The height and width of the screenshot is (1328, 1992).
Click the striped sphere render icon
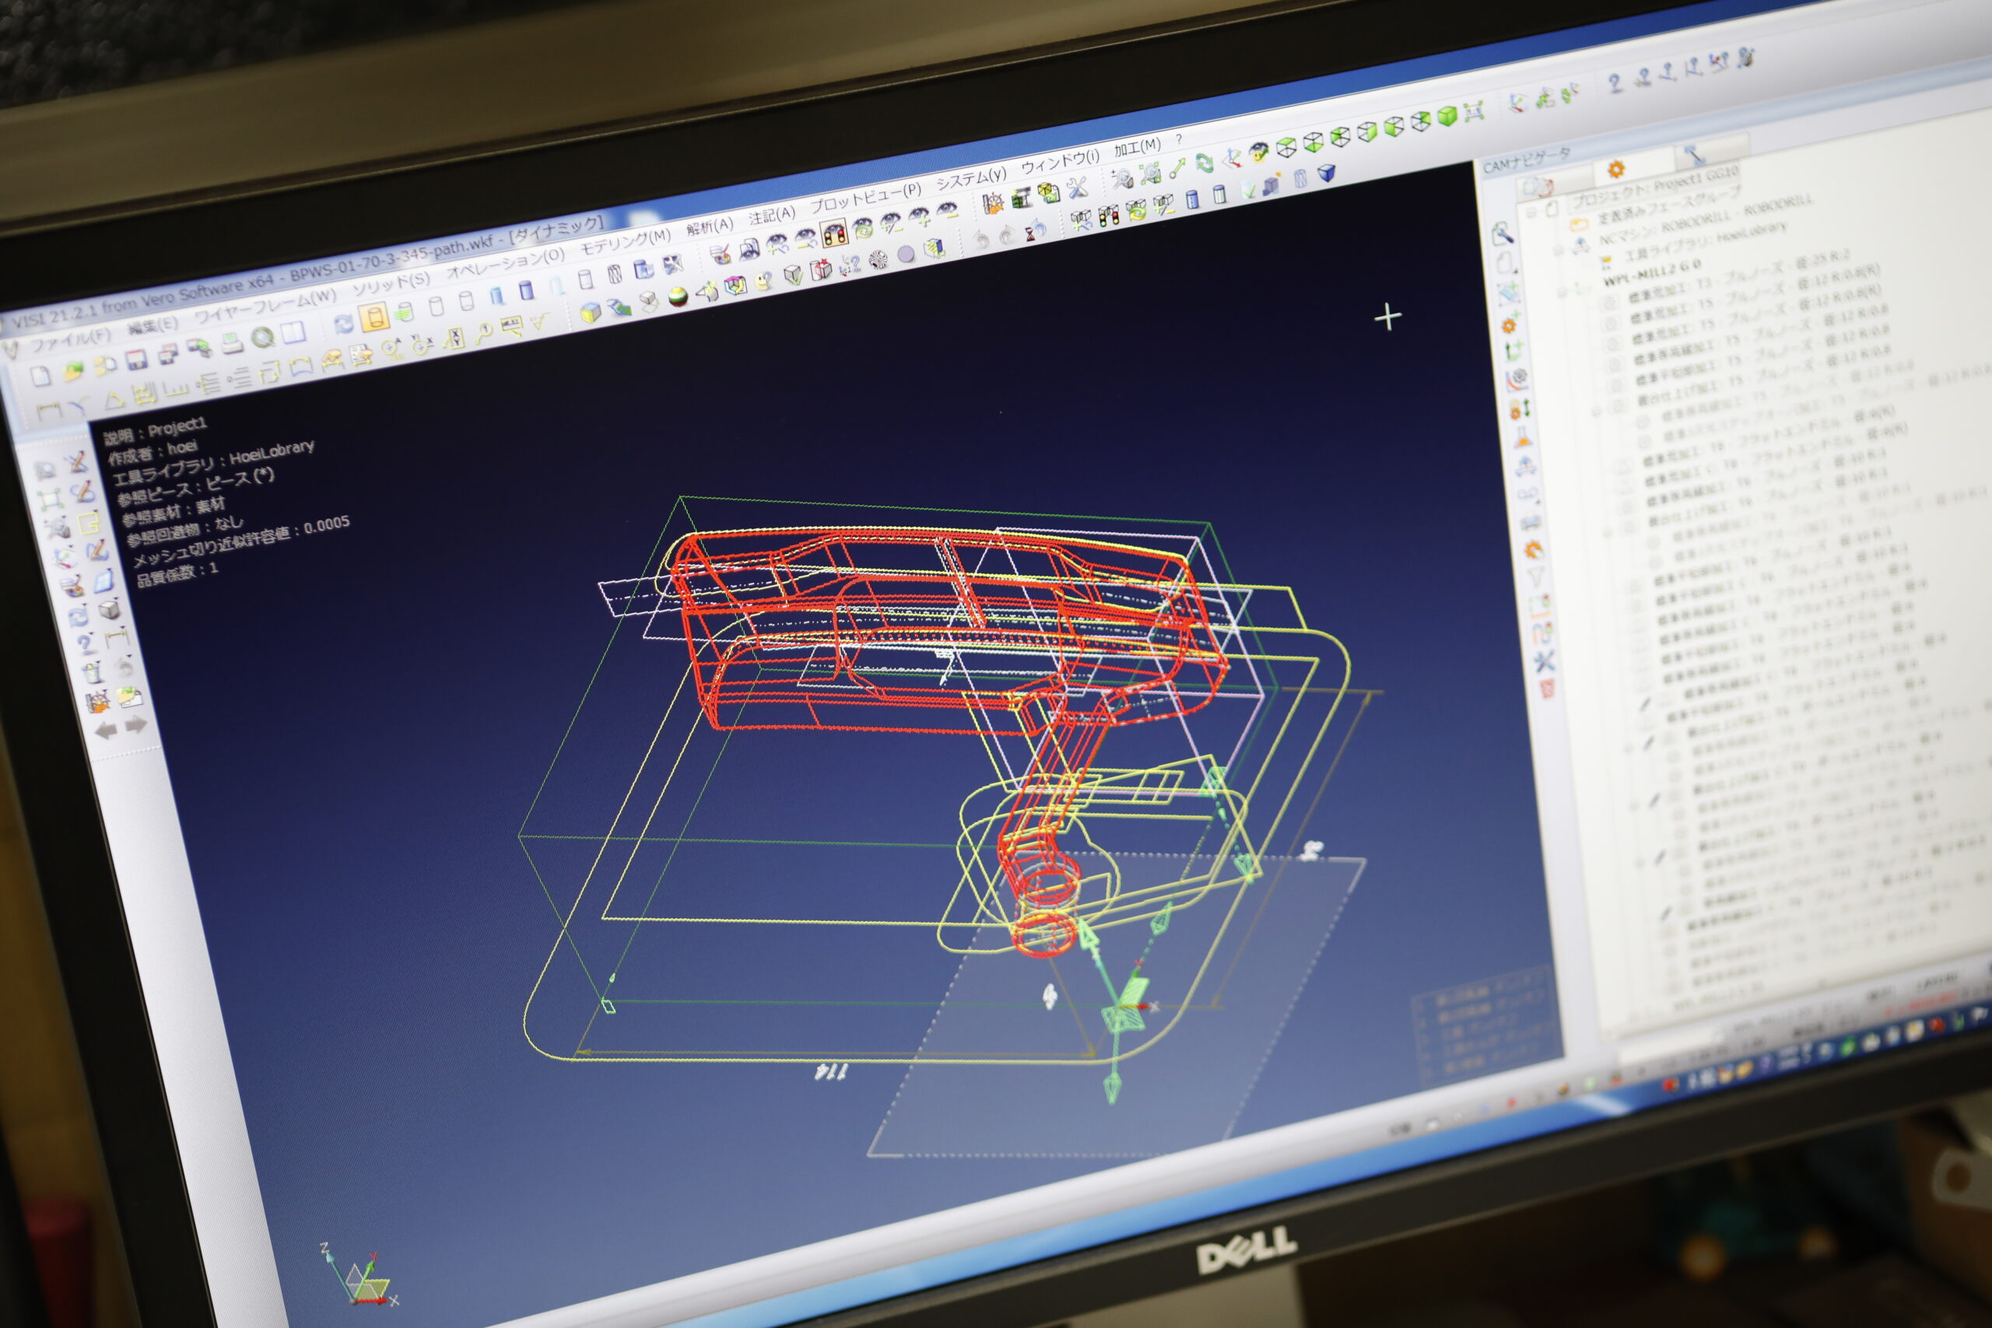click(678, 296)
